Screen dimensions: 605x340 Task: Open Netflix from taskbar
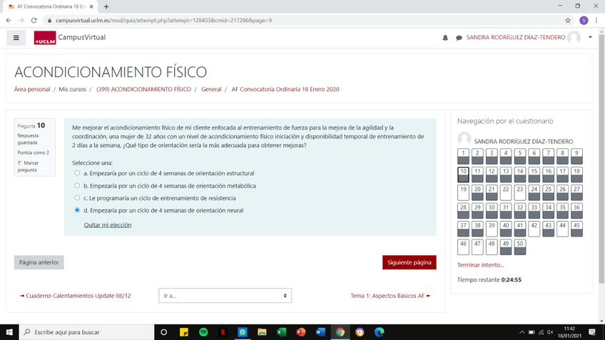coord(223,332)
